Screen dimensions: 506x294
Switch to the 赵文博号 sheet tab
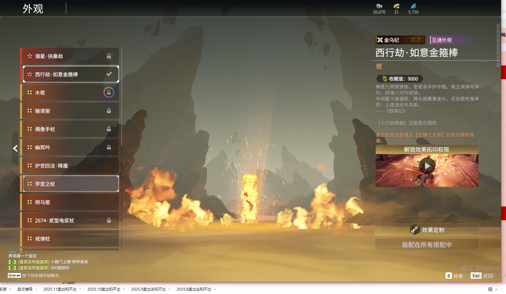click(x=25, y=289)
